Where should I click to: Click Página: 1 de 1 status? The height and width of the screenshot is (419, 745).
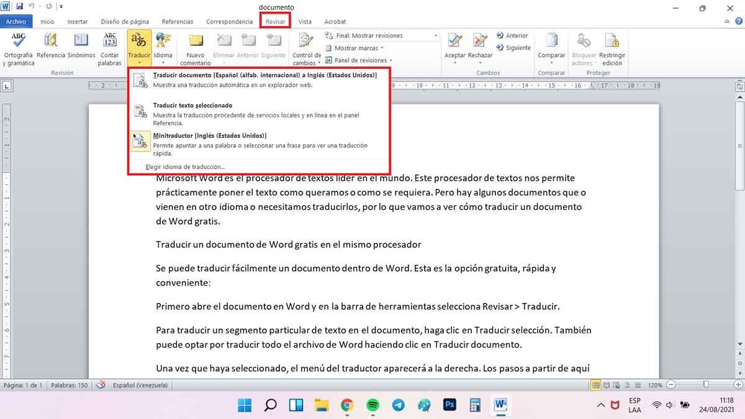point(23,385)
